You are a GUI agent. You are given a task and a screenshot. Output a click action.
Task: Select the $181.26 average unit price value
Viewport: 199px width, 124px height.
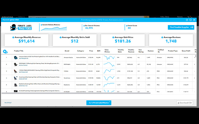coord(123,41)
